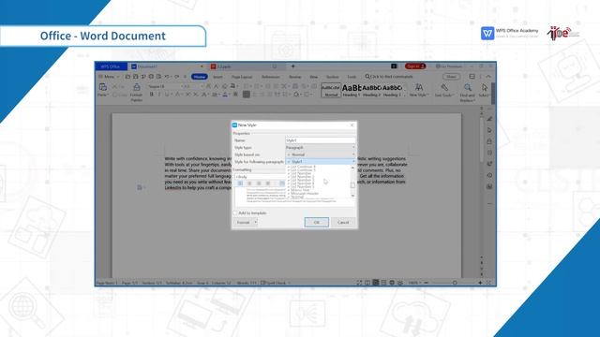
Task: Switch to the Section ribbon tab
Action: (332, 77)
